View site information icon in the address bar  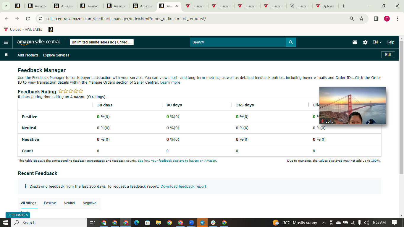click(x=41, y=19)
